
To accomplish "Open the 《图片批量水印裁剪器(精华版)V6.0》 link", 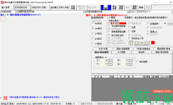I will point(25,97).
